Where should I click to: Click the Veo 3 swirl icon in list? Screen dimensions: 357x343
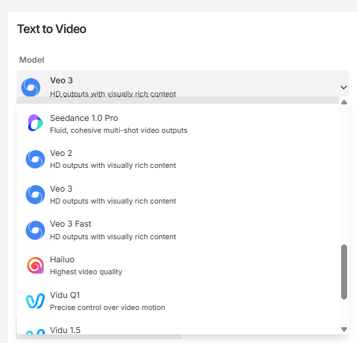pos(35,194)
